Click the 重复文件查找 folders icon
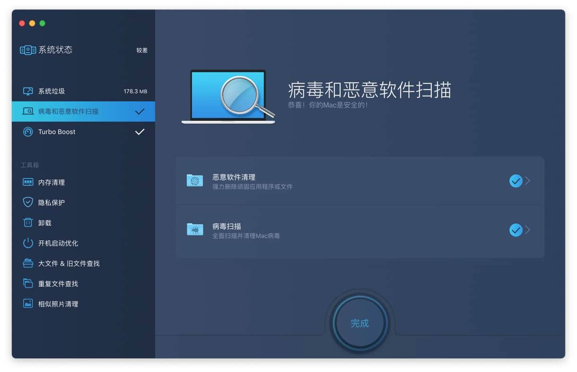 click(28, 283)
